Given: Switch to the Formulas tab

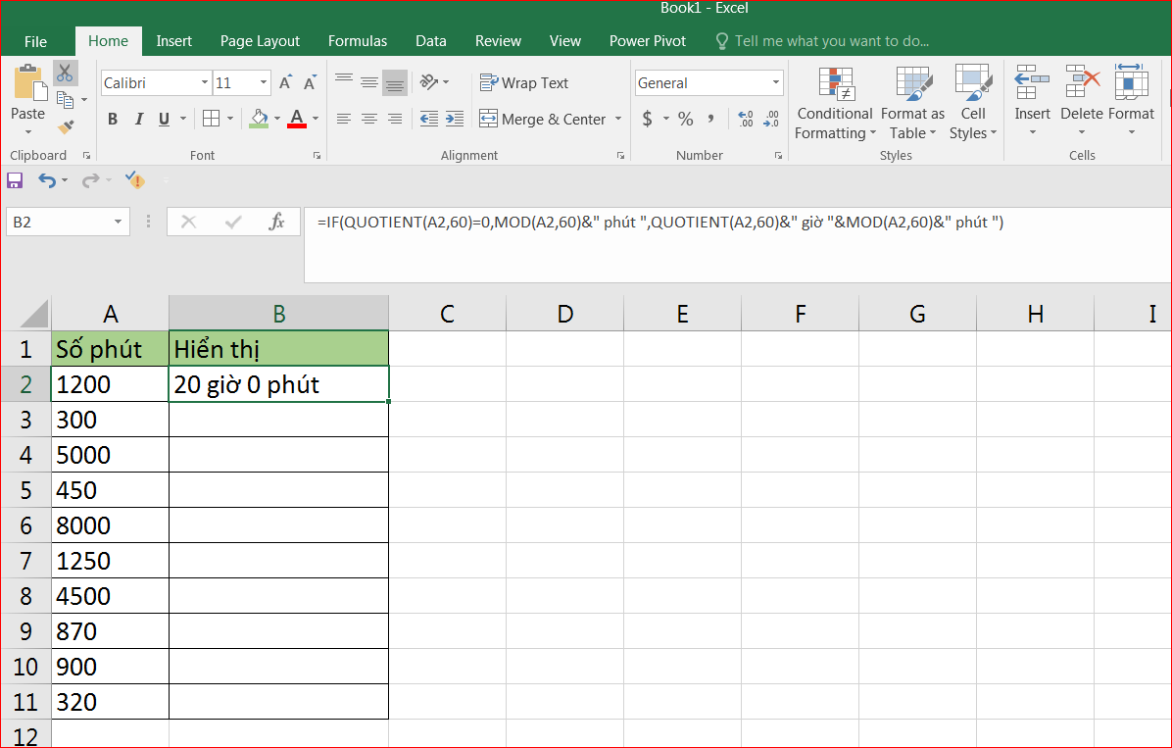Looking at the screenshot, I should [358, 41].
